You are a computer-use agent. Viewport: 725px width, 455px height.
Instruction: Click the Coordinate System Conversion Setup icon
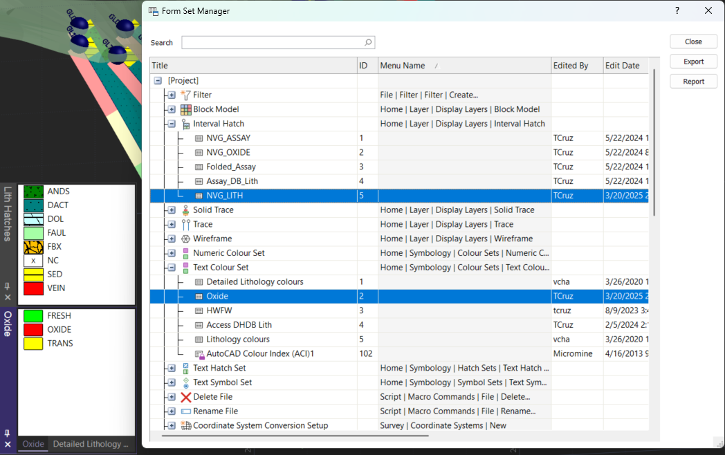[x=185, y=426]
